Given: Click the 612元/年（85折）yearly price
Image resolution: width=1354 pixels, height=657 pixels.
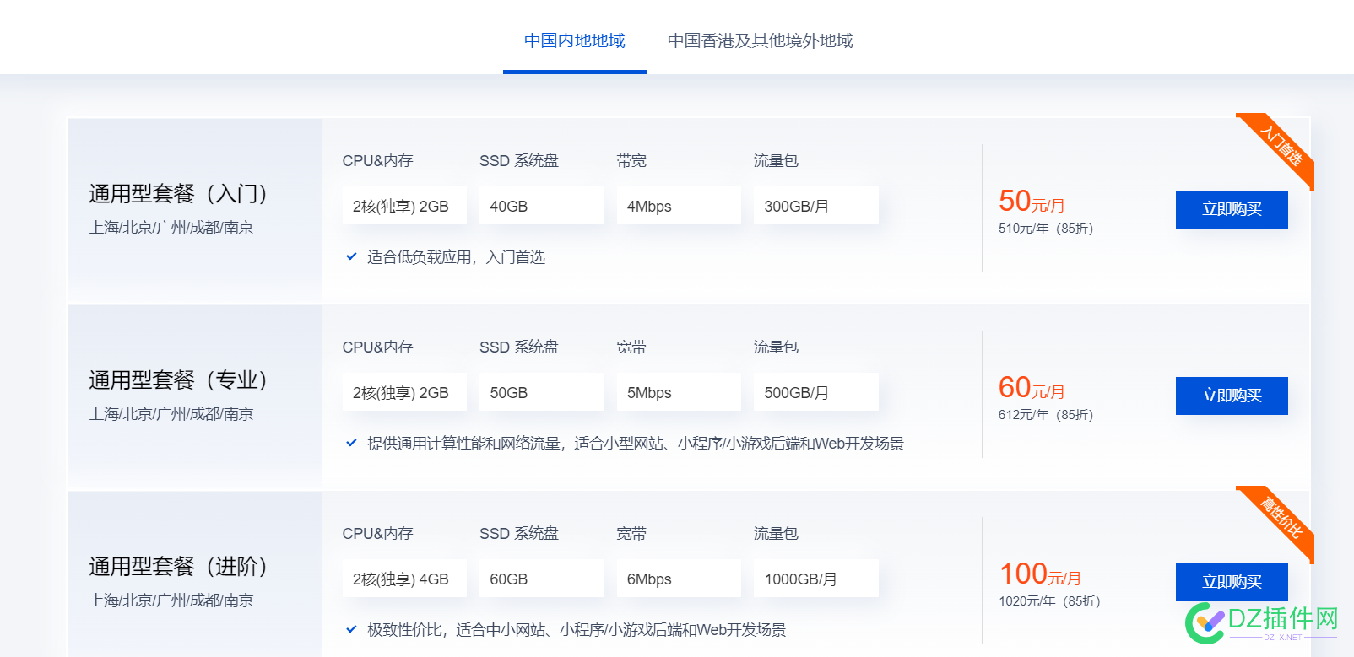Looking at the screenshot, I should [1046, 415].
